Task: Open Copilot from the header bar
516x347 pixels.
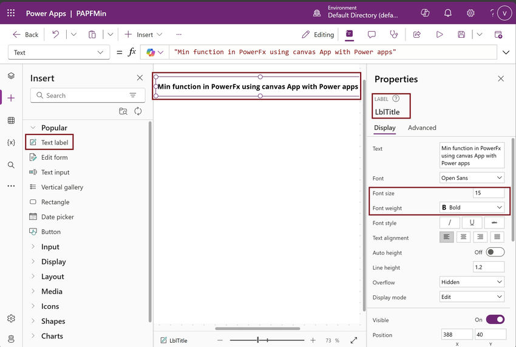Action: (x=425, y=13)
